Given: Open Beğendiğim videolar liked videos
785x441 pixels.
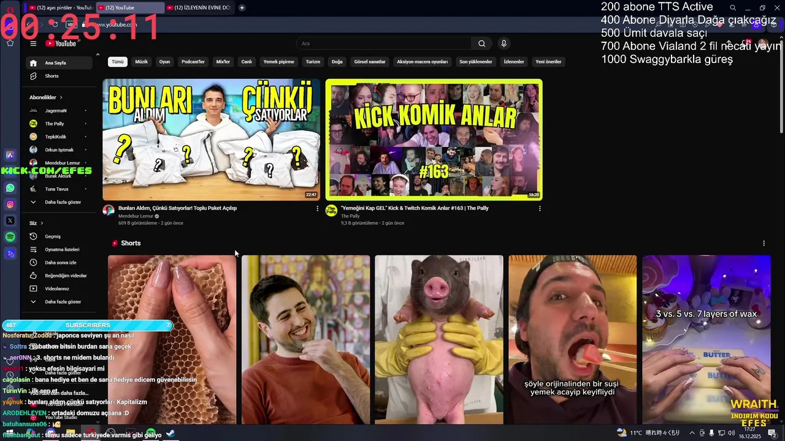Looking at the screenshot, I should (60, 276).
